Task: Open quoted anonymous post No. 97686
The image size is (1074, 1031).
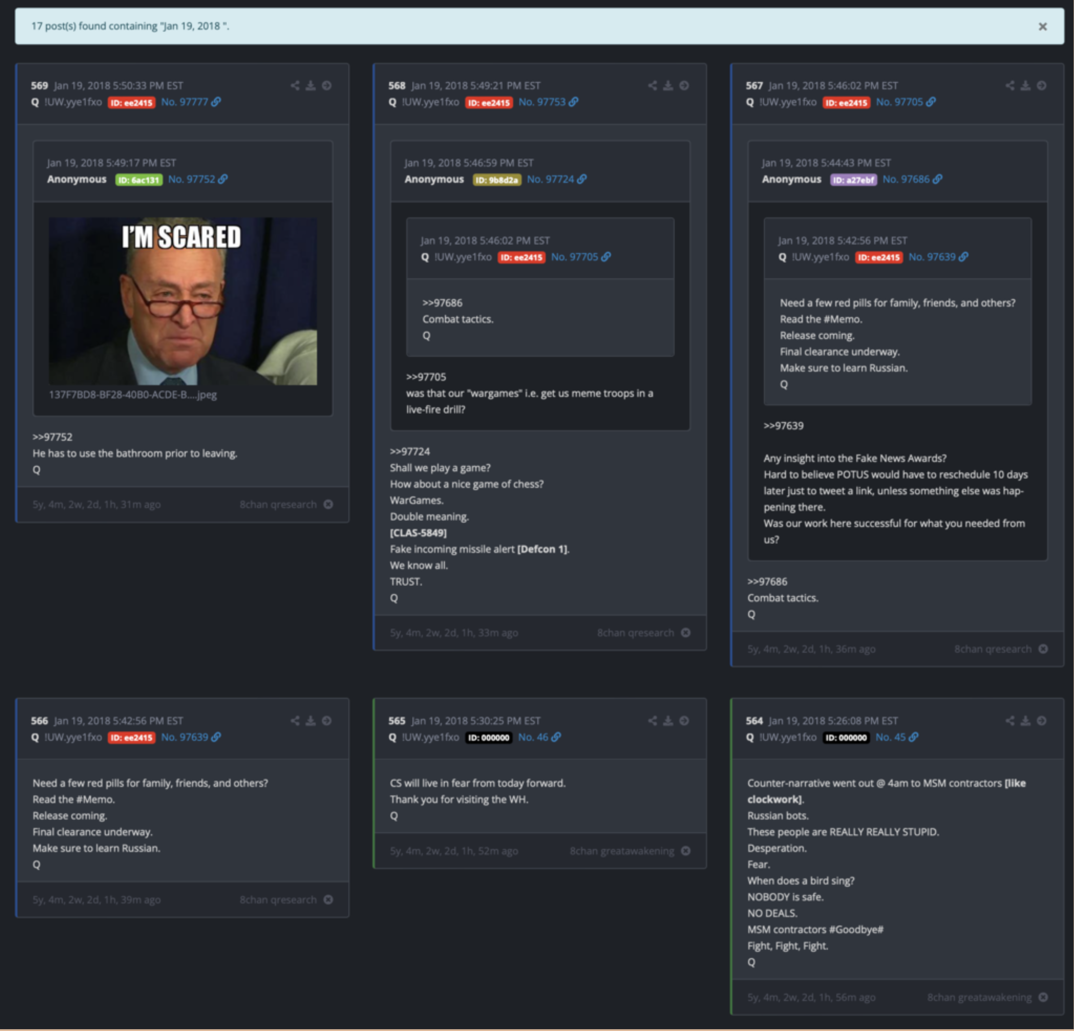Action: (912, 179)
